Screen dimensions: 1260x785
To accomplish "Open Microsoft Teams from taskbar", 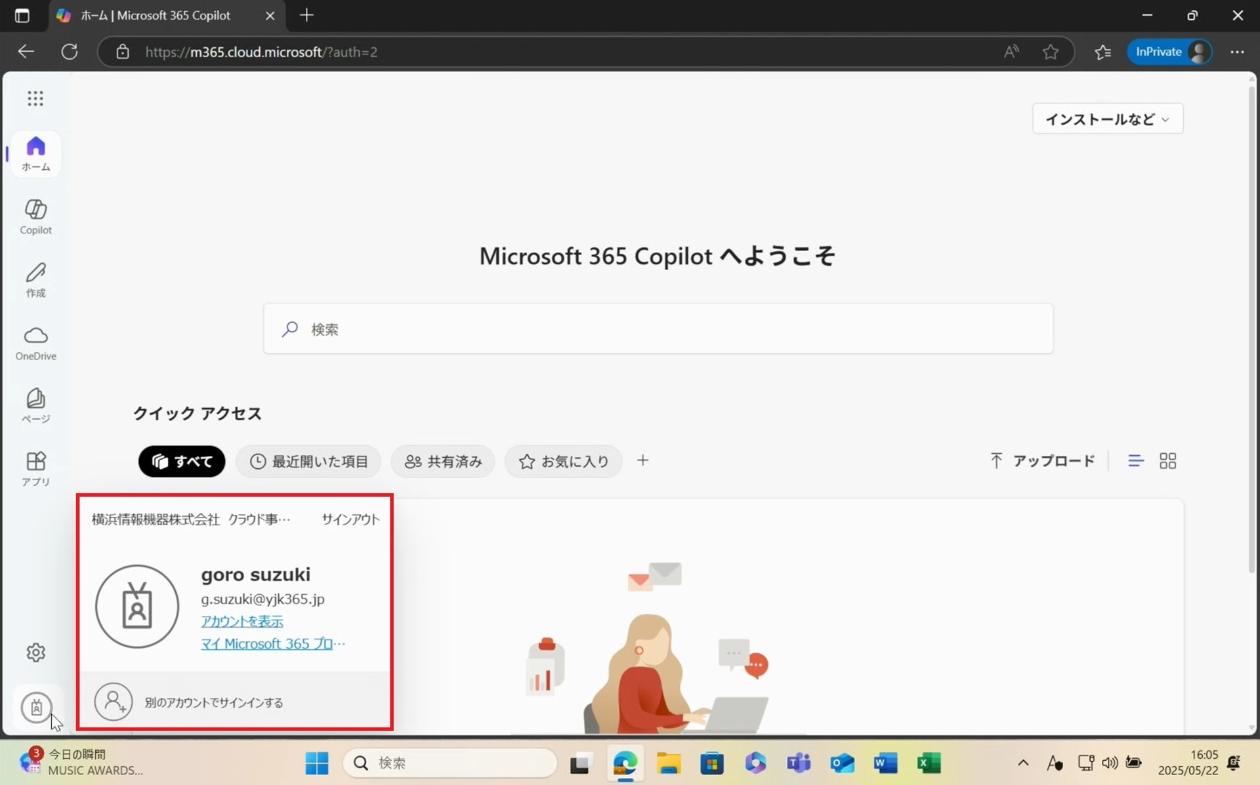I will point(799,763).
